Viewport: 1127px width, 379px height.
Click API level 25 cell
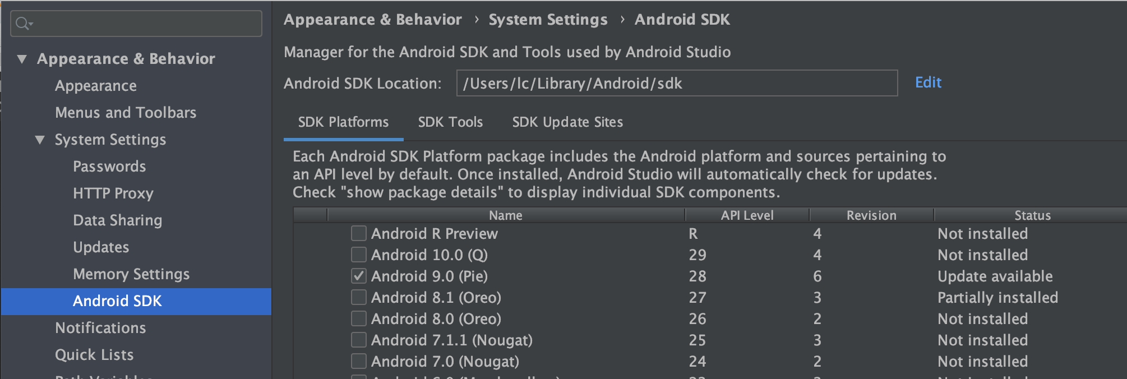pyautogui.click(x=698, y=340)
